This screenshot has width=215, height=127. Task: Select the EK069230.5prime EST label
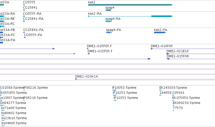[186, 103]
